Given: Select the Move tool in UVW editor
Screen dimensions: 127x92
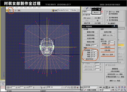Looking at the screenshot, I should [x=7, y=11].
